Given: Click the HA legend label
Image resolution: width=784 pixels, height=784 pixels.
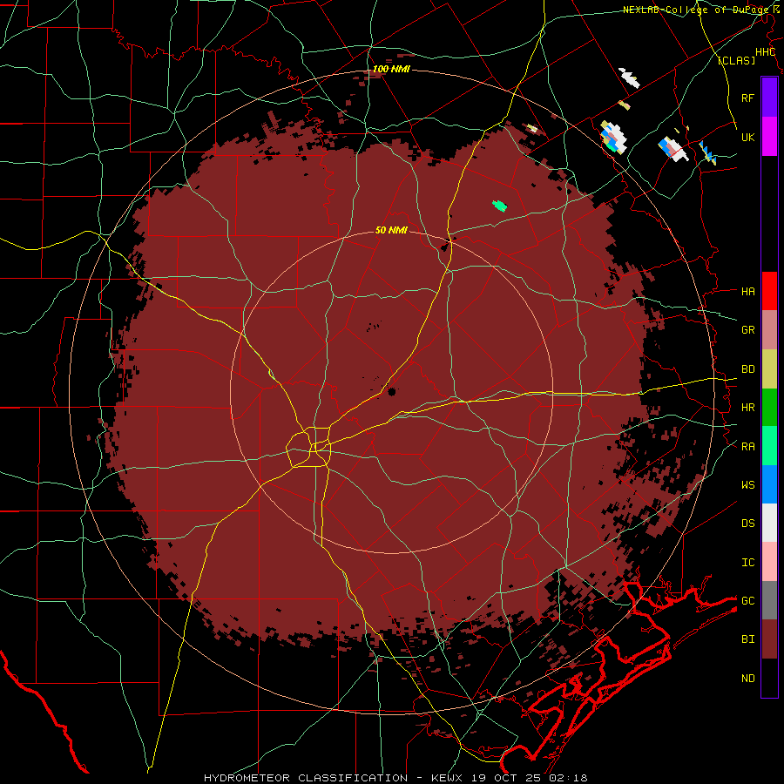Looking at the screenshot, I should click(748, 291).
